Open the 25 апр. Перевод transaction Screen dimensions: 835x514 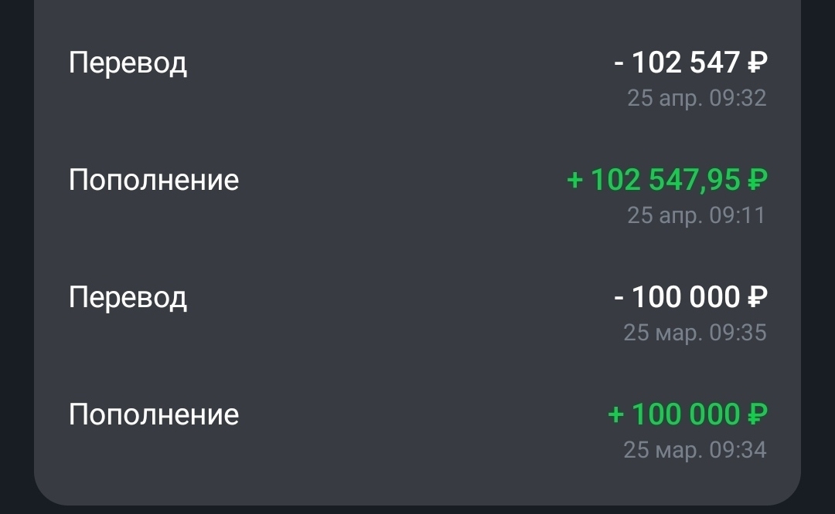(128, 63)
